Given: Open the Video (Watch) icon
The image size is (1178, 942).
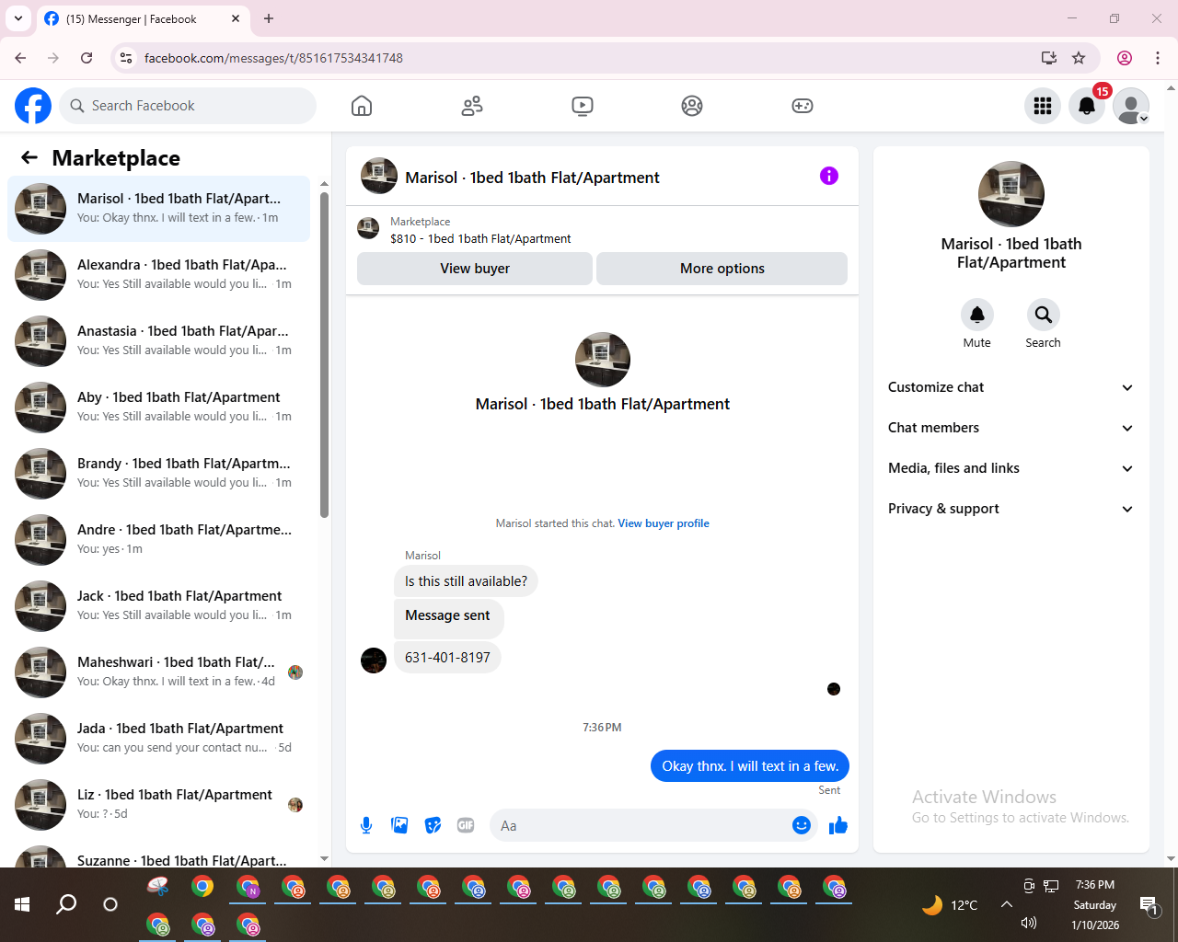Looking at the screenshot, I should [x=583, y=106].
